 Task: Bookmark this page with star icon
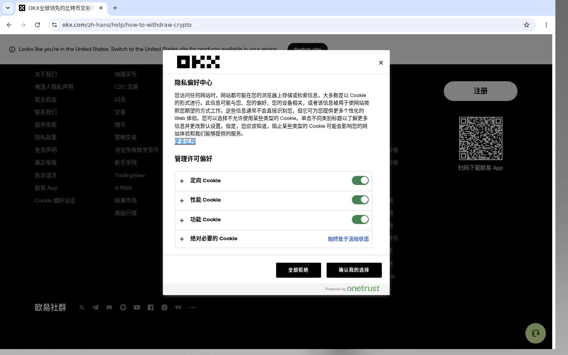(x=527, y=25)
